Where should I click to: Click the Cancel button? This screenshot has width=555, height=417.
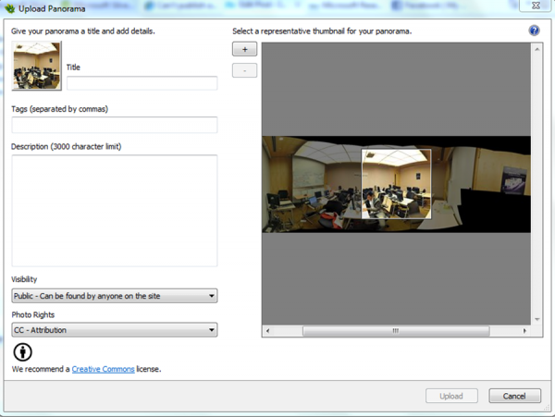[x=514, y=396]
